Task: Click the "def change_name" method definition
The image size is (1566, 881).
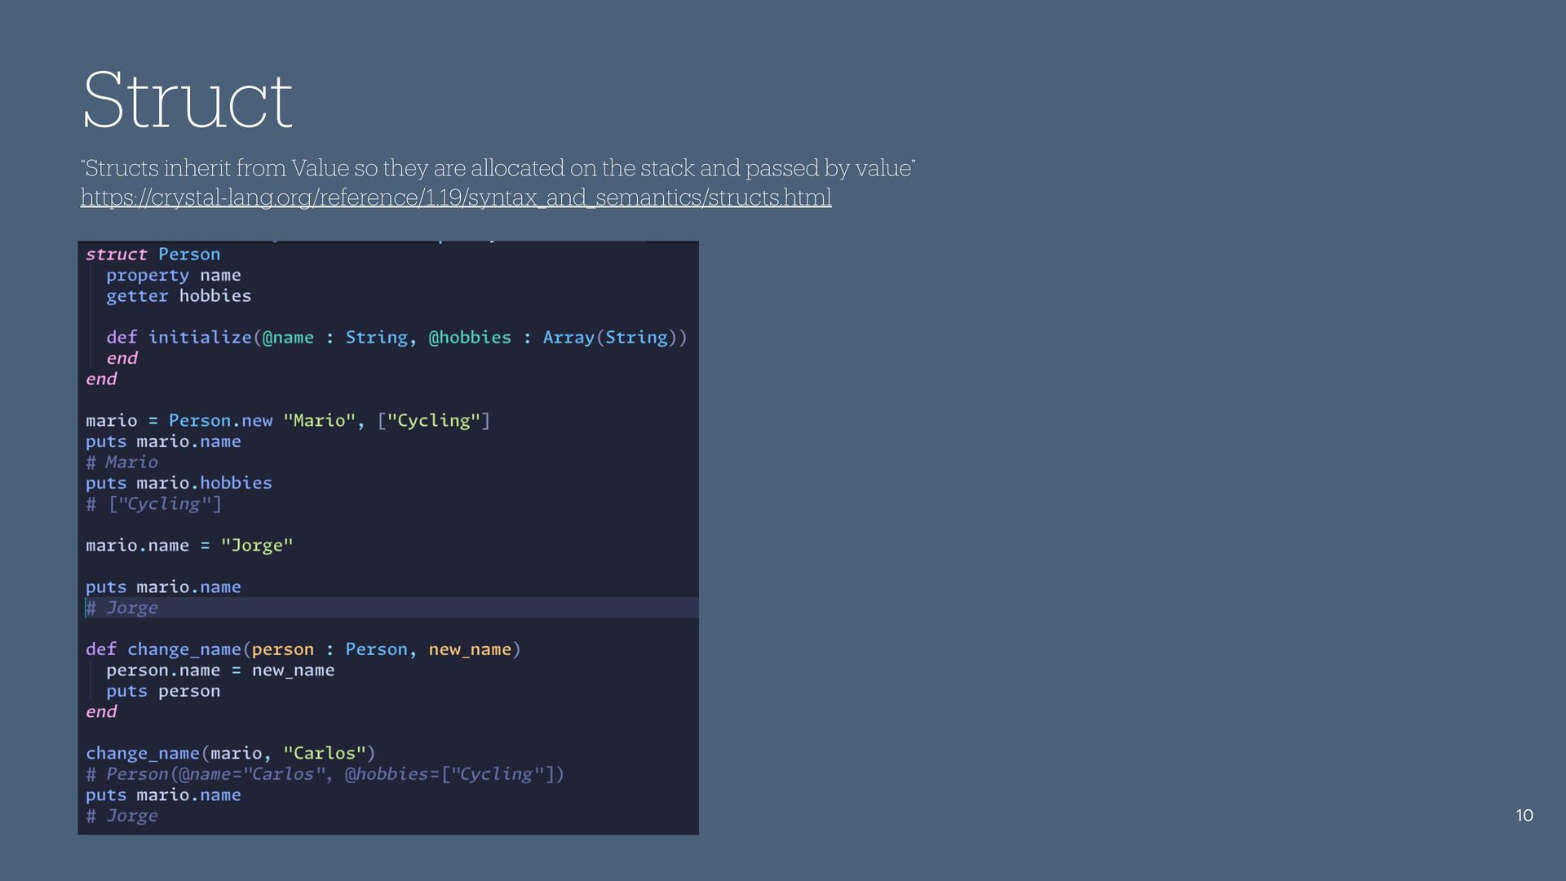Action: pyautogui.click(x=303, y=649)
